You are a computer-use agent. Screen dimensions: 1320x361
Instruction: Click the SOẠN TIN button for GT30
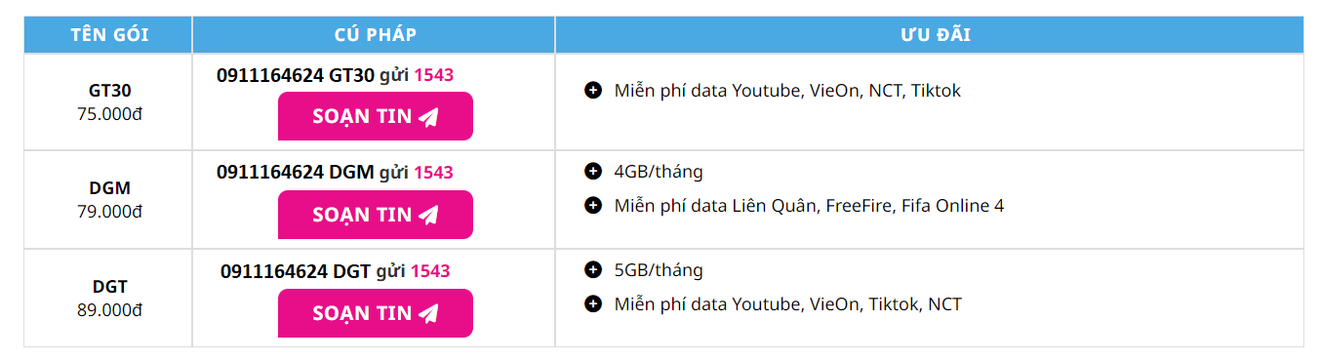(x=376, y=116)
